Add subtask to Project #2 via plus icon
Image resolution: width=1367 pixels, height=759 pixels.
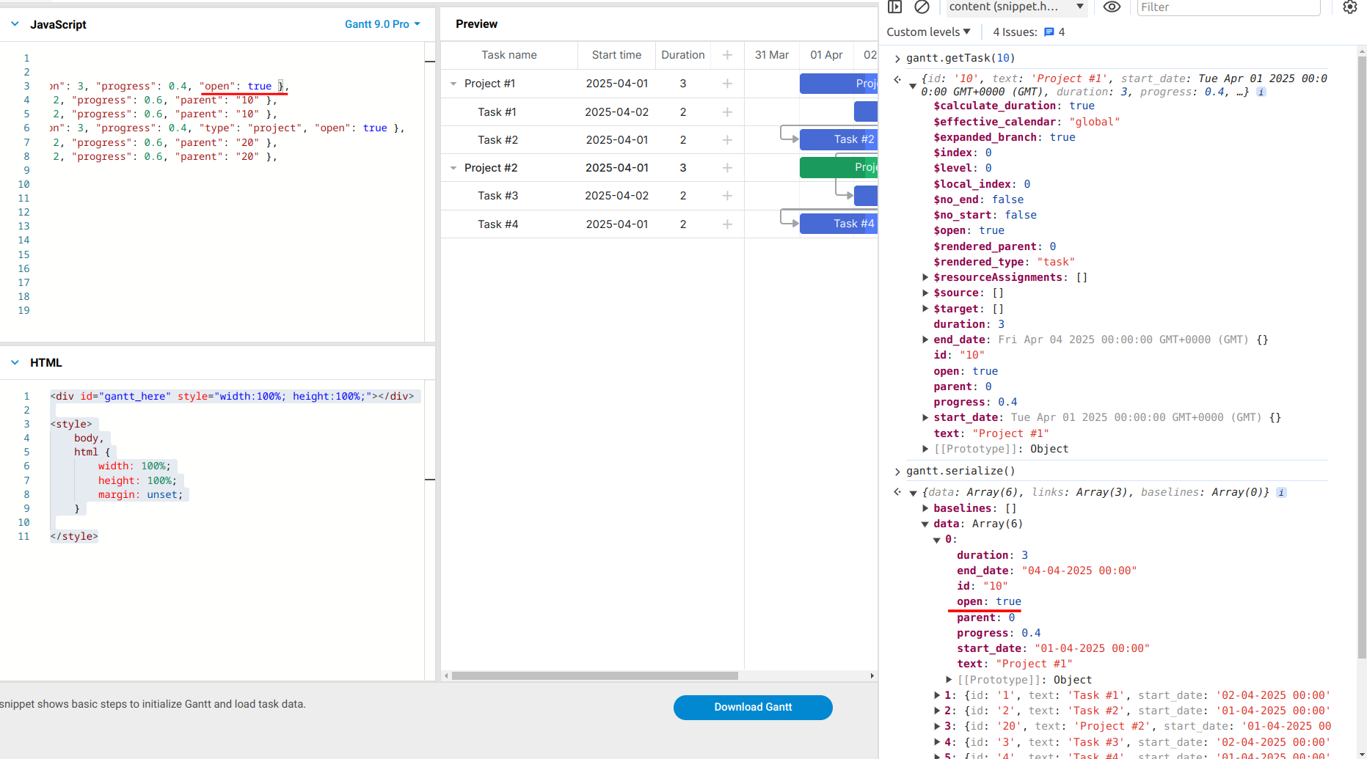(727, 168)
